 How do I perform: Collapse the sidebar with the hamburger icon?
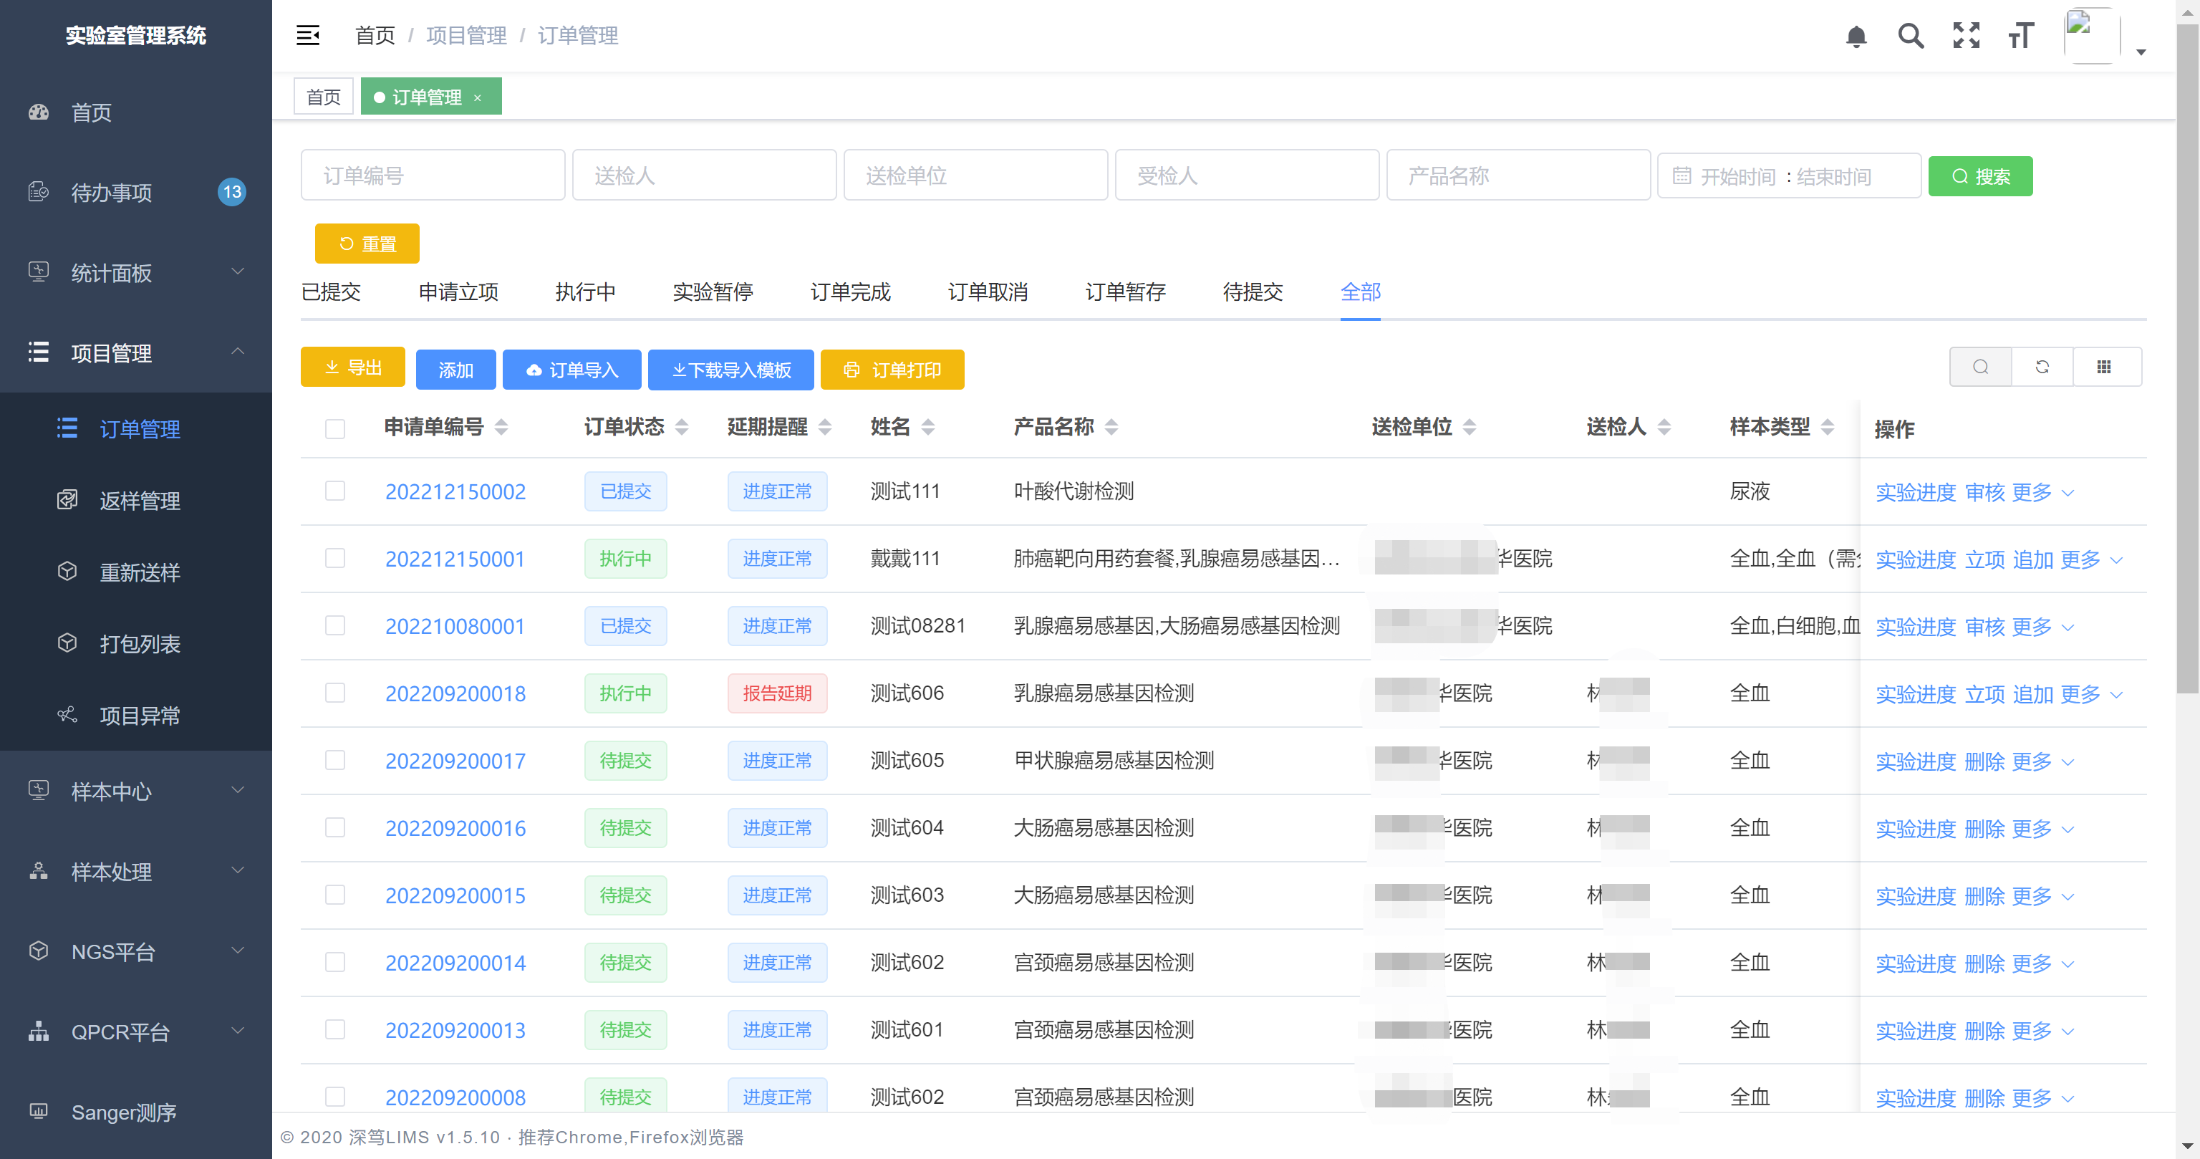pos(307,35)
